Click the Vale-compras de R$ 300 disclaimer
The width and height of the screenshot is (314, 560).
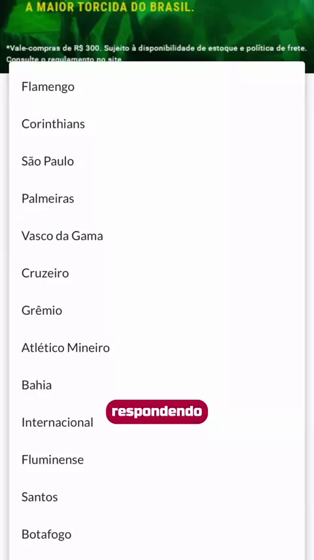[x=156, y=49]
